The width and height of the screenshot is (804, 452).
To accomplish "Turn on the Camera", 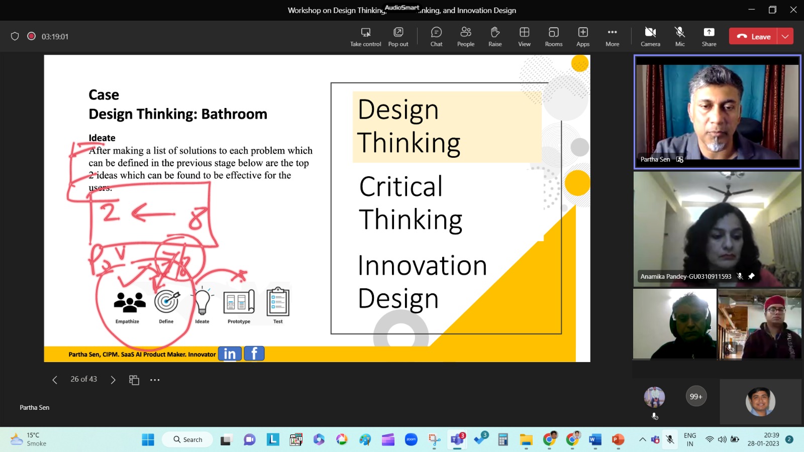I will pyautogui.click(x=650, y=37).
